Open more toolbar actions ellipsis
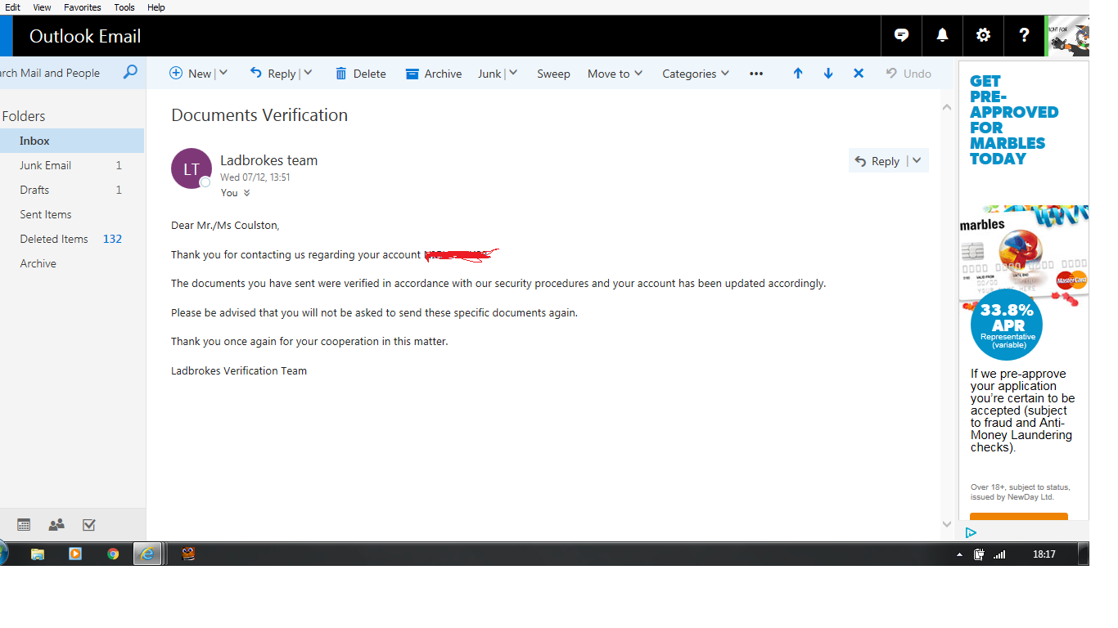The image size is (1118, 628). tap(756, 74)
